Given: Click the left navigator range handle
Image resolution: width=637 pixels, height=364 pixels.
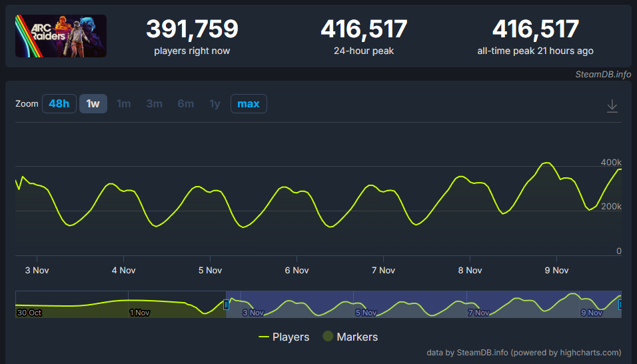Looking at the screenshot, I should pyautogui.click(x=227, y=305).
